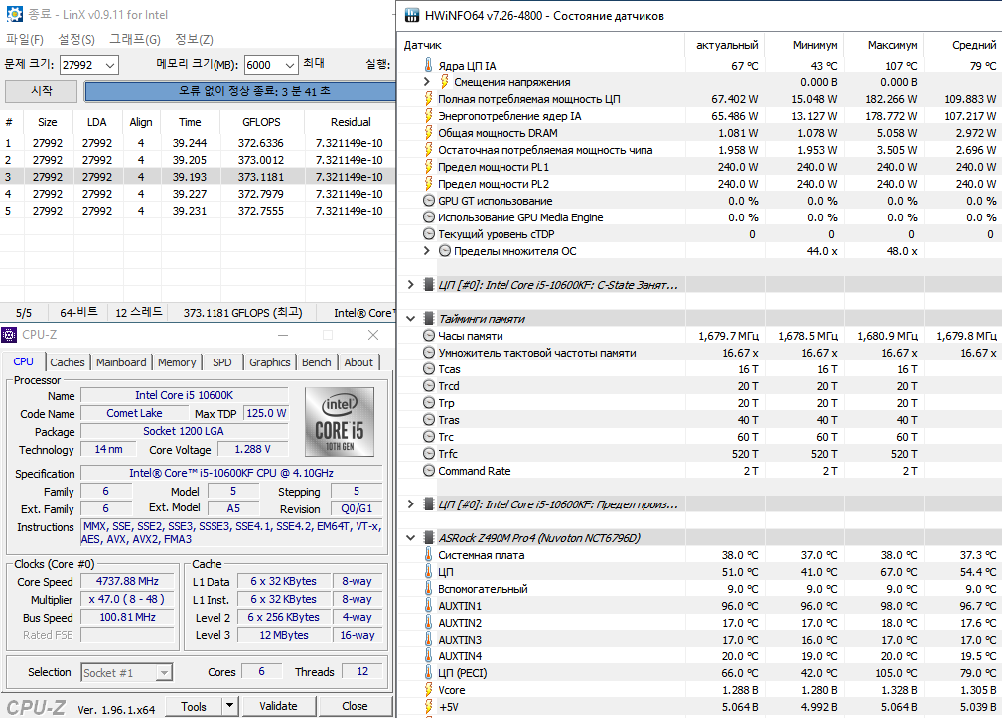Screen dimensions: 1002x718
Task: Collapse the ASRock Z490M Pro4 sensor group
Action: click(411, 538)
